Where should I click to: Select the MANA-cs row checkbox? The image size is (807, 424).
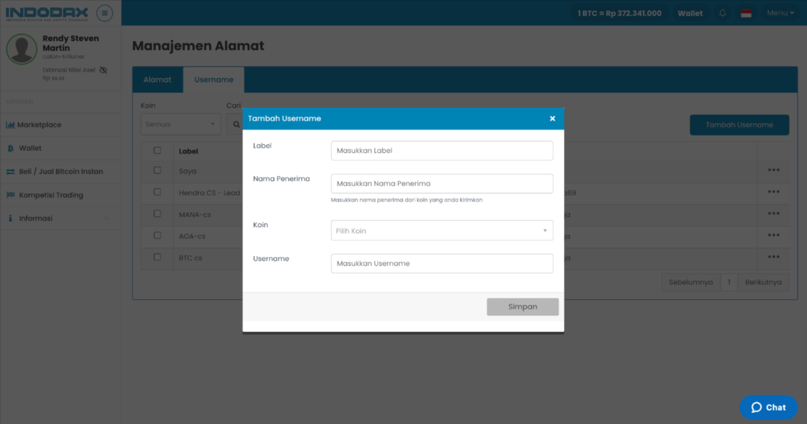(157, 214)
